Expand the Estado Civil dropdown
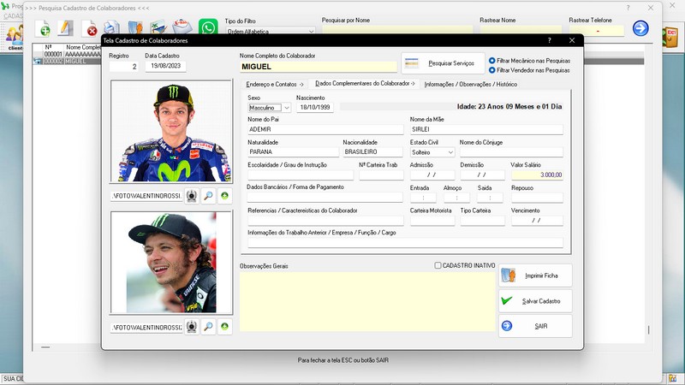 [x=450, y=152]
